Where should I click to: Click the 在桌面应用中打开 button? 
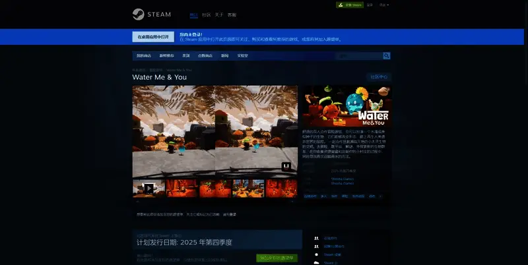click(x=153, y=37)
